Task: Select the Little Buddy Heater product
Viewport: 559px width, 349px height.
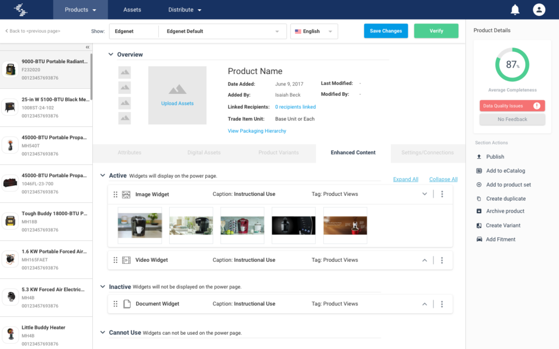Action: point(46,334)
